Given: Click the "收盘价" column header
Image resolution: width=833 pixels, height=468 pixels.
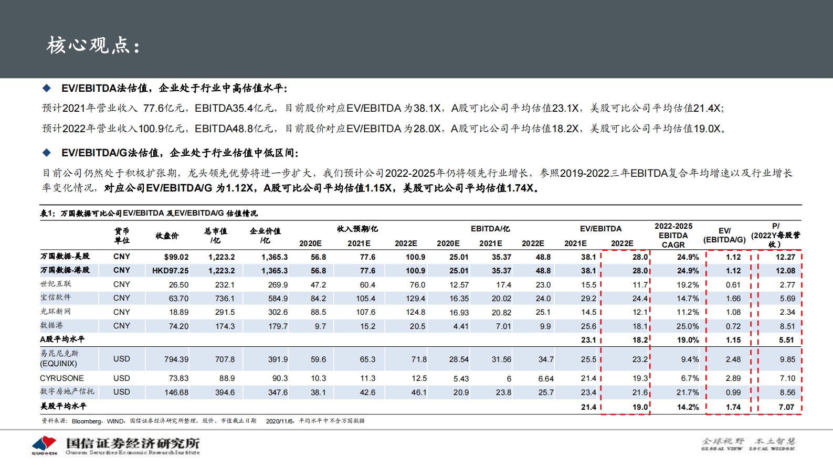Looking at the screenshot, I should pyautogui.click(x=167, y=236).
